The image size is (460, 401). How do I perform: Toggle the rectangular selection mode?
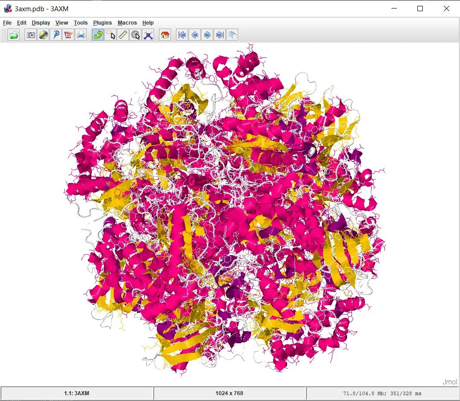point(110,34)
